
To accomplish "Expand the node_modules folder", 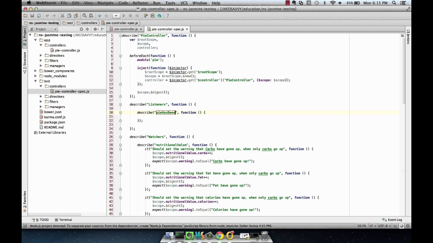I will click(36, 76).
